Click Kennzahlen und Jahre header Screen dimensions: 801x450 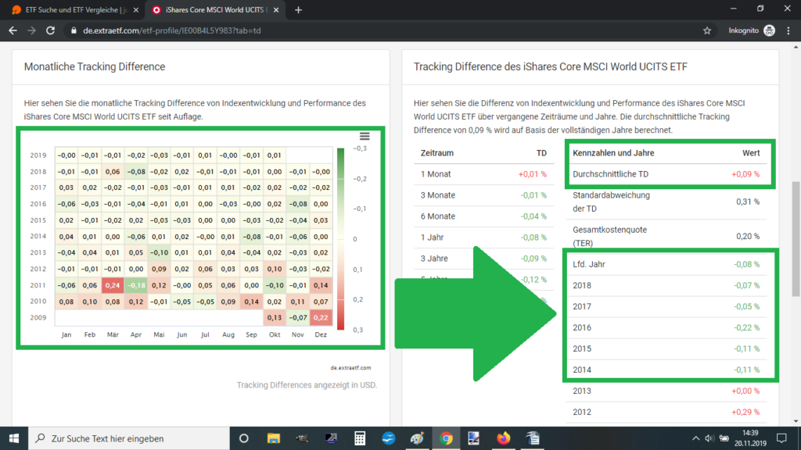[613, 153]
